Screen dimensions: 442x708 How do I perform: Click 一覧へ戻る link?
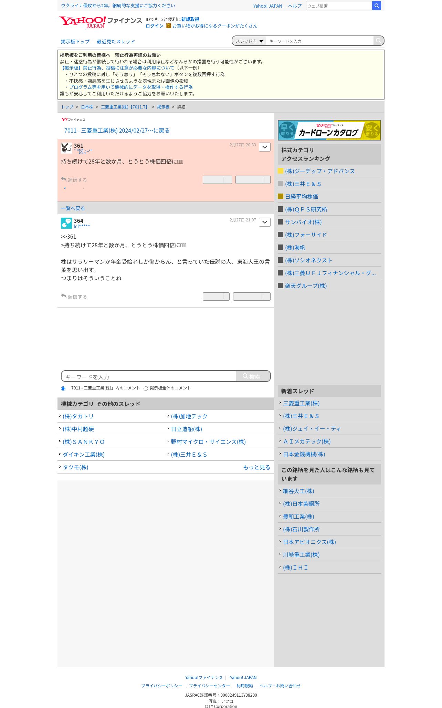click(x=73, y=208)
